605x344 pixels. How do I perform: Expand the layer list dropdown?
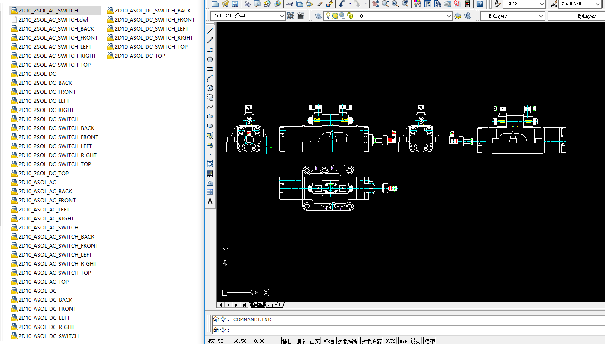[448, 16]
